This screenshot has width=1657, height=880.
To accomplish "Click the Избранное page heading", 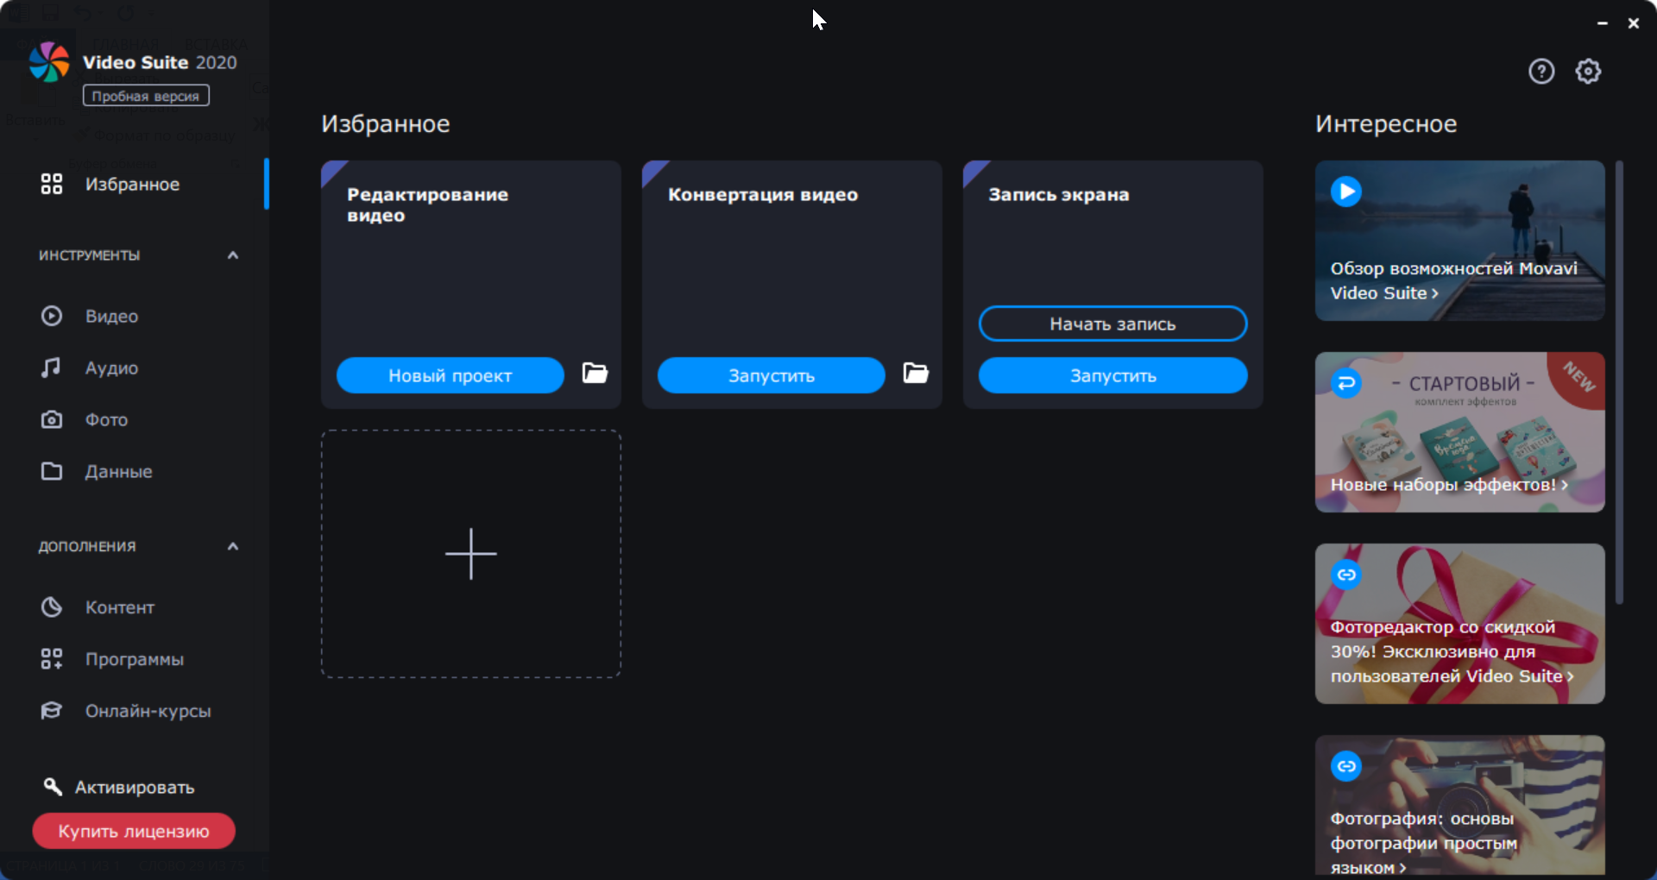I will [386, 124].
